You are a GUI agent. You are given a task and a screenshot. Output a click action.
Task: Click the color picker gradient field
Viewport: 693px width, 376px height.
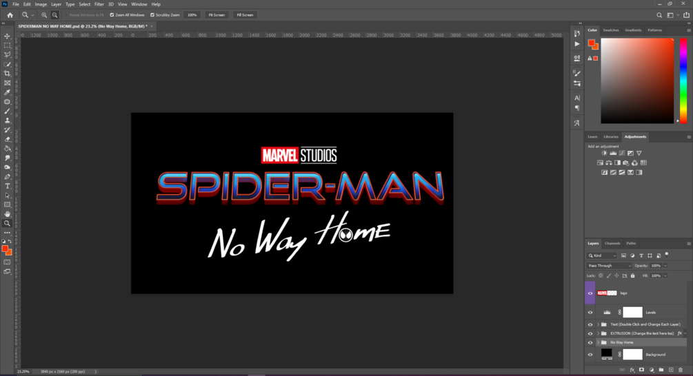coord(637,81)
